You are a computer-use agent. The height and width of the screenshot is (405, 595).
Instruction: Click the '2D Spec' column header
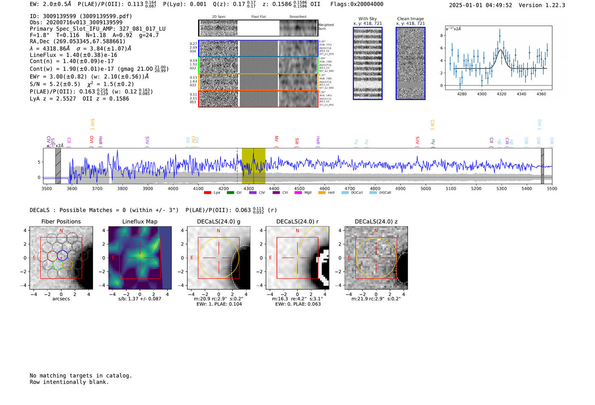(x=219, y=17)
